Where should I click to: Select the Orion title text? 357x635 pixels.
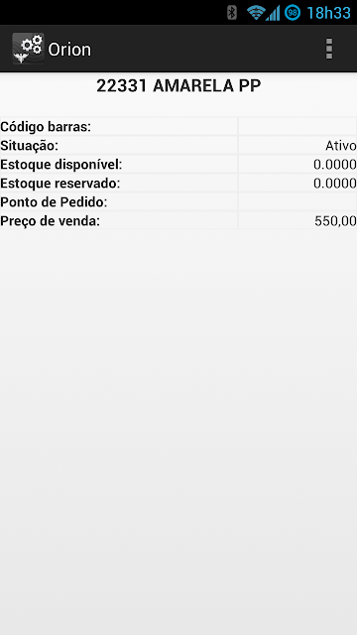pos(69,50)
